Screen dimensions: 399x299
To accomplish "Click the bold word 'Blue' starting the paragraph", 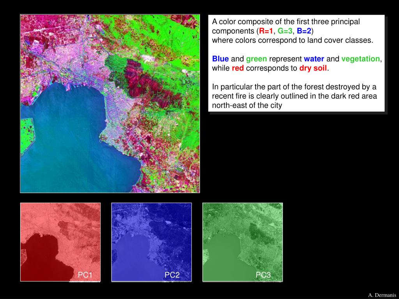I will tap(221, 59).
